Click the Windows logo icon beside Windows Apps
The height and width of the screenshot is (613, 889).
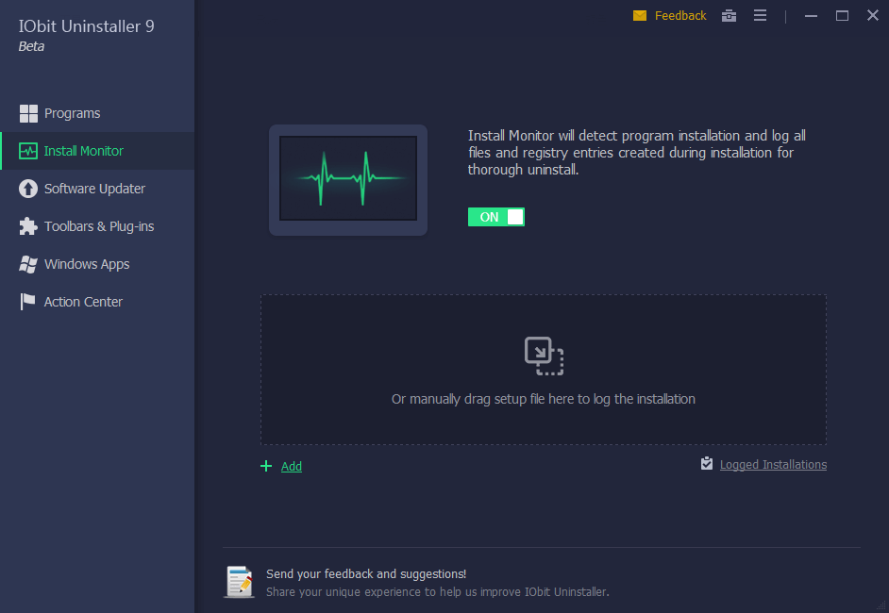click(27, 263)
